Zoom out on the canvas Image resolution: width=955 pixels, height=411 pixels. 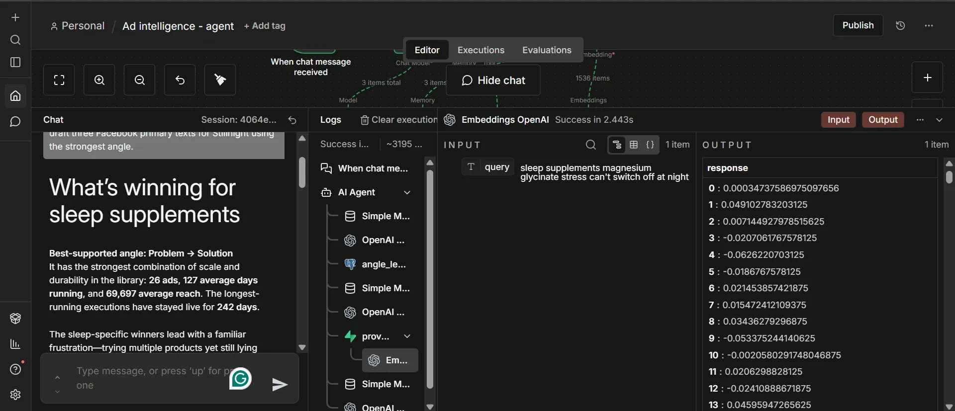tap(140, 80)
